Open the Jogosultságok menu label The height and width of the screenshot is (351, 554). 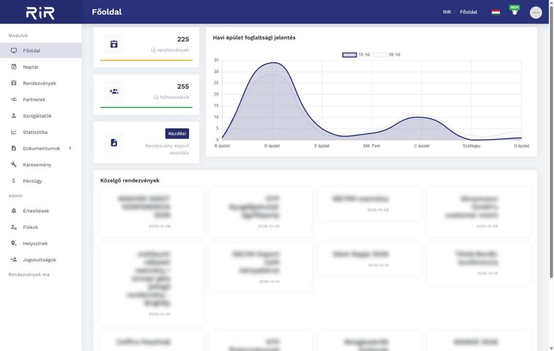pos(40,260)
